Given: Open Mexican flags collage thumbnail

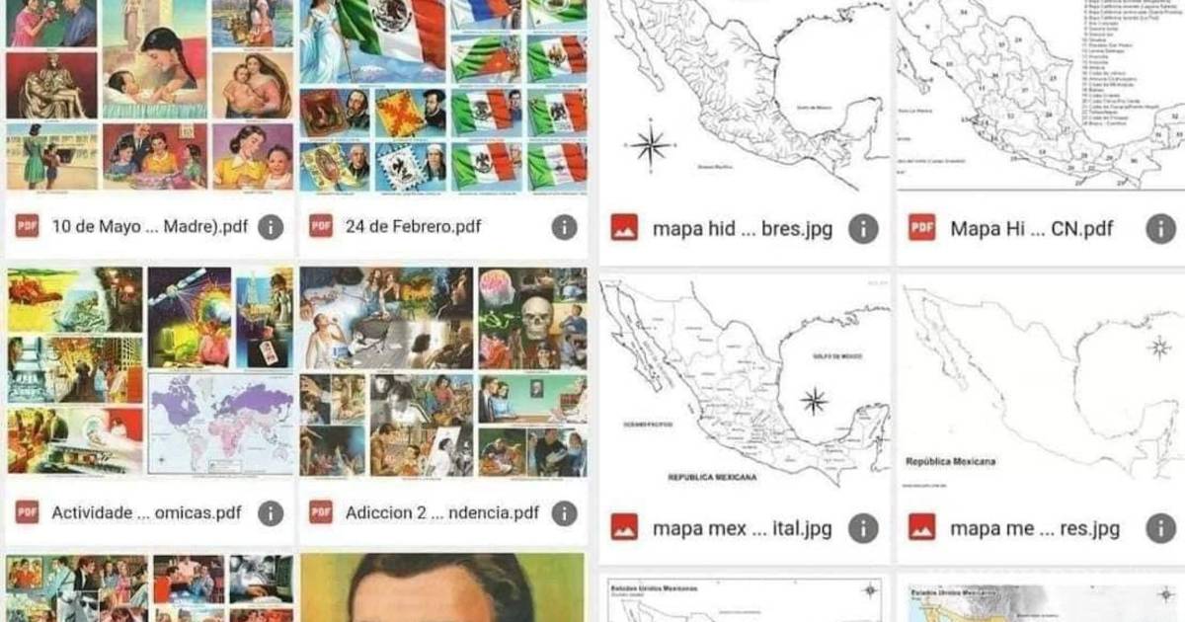Looking at the screenshot, I should (x=443, y=95).
